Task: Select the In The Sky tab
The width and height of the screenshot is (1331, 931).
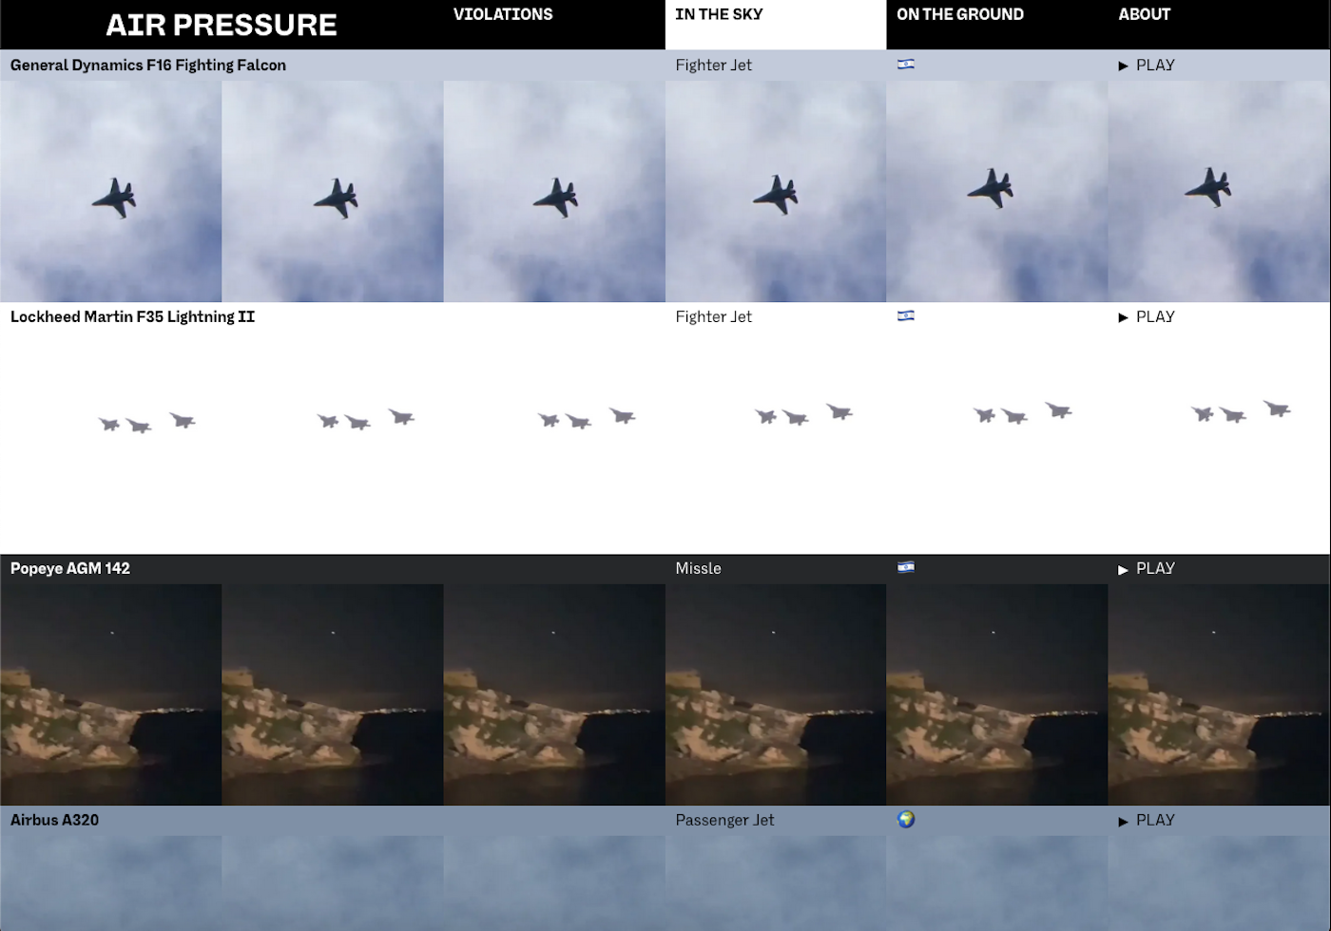Action: point(719,14)
